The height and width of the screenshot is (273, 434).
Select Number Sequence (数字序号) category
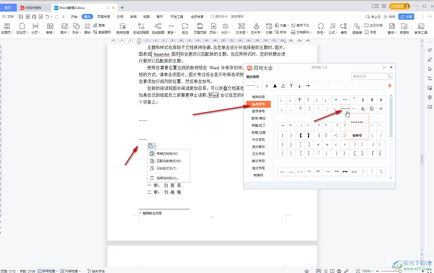pos(258,111)
